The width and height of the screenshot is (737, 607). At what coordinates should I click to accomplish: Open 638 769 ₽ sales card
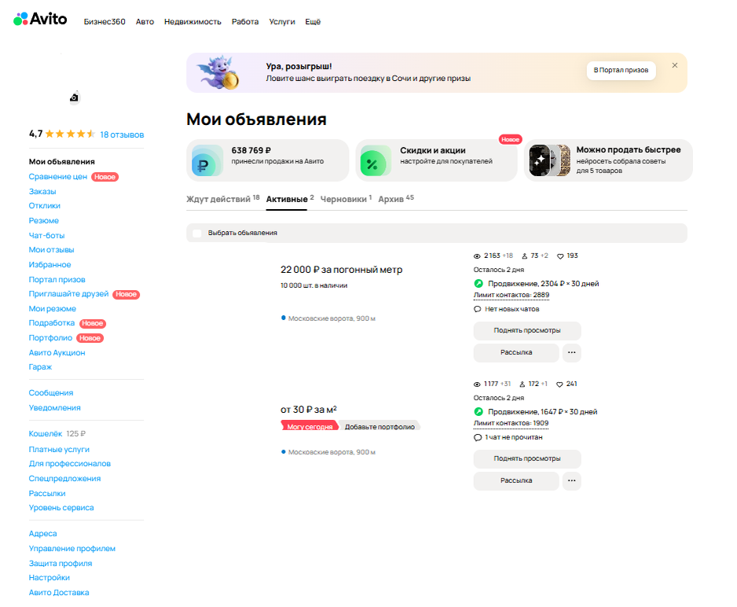pyautogui.click(x=267, y=160)
